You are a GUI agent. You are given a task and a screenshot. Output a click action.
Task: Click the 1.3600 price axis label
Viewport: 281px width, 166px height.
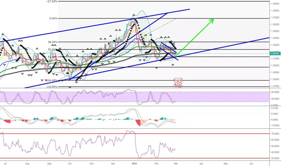point(276,24)
